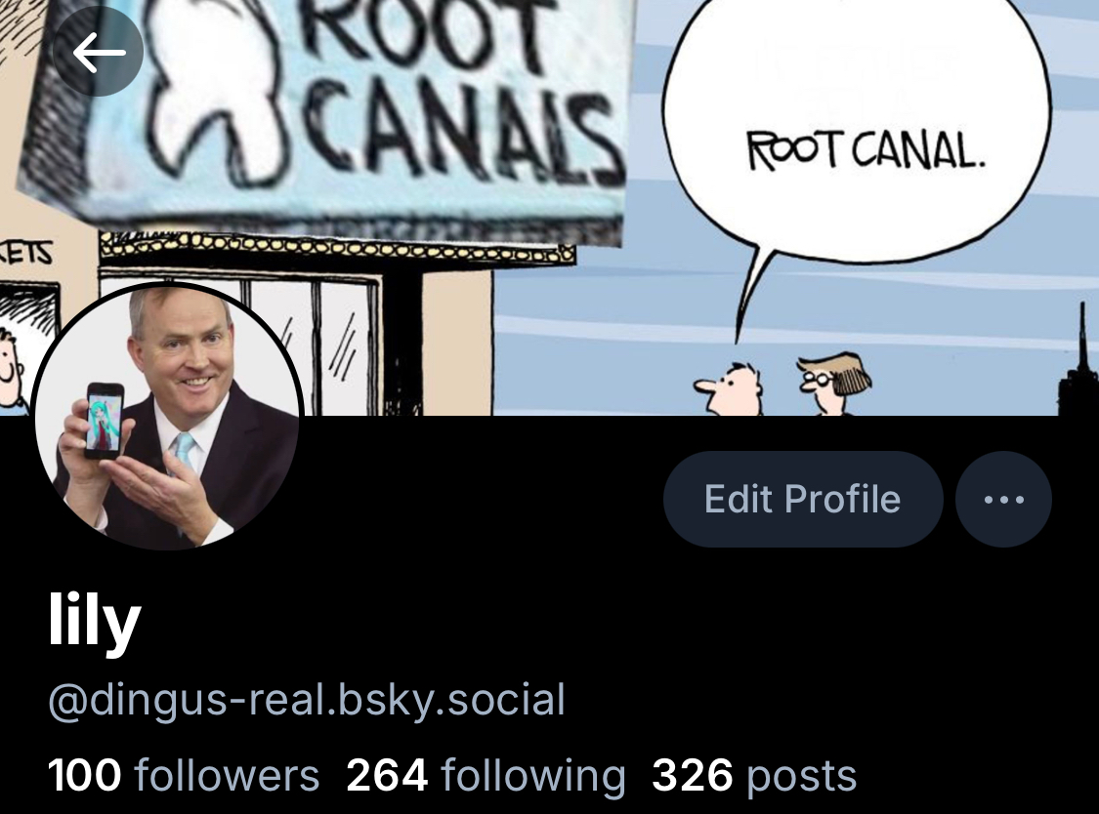Open the three-dot more options menu

click(1003, 500)
